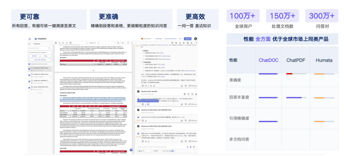This screenshot has height=156, width=344.
Task: Click Follow up under the long bulleted answer
Action: (193, 86)
